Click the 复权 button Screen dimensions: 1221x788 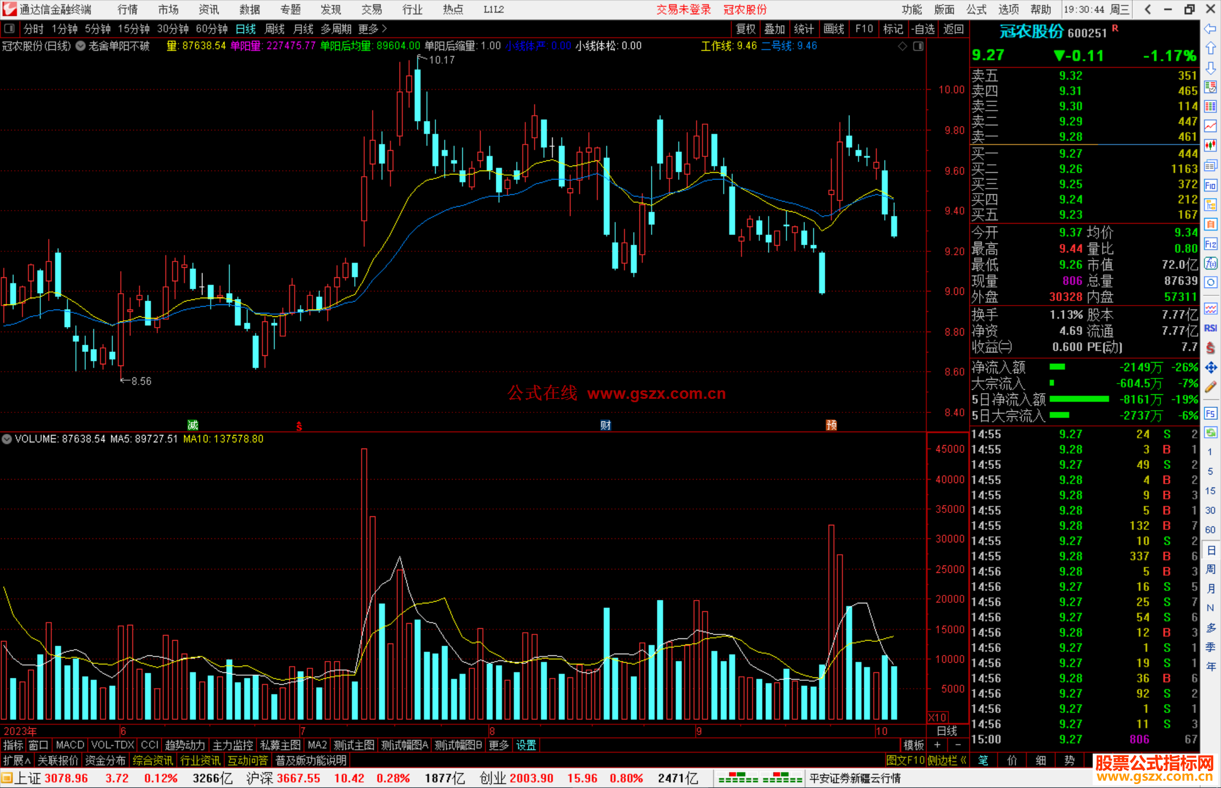(x=746, y=29)
